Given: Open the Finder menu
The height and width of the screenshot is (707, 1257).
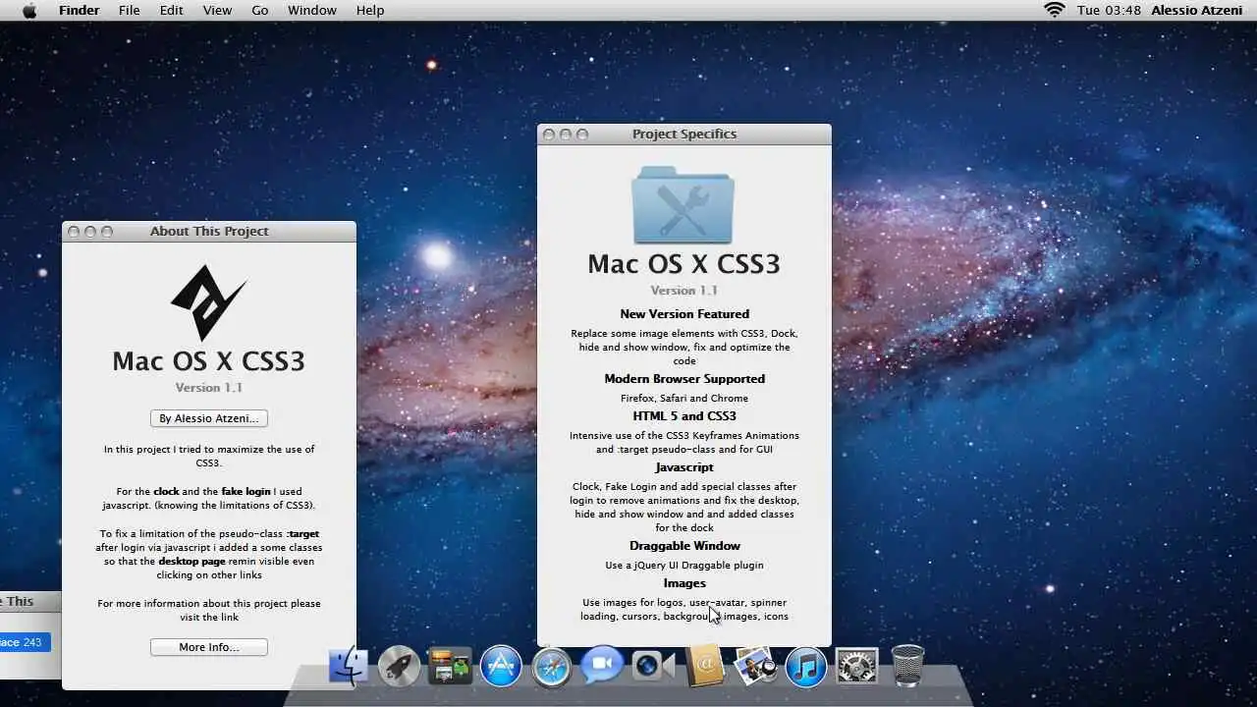Looking at the screenshot, I should click(x=79, y=10).
